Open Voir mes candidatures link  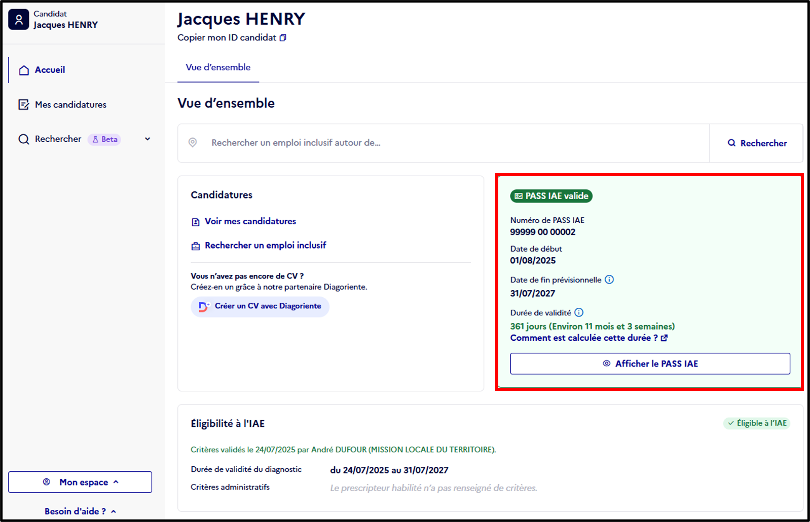click(250, 221)
